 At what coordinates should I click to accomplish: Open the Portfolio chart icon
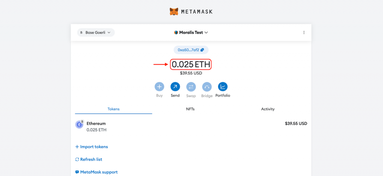(223, 87)
